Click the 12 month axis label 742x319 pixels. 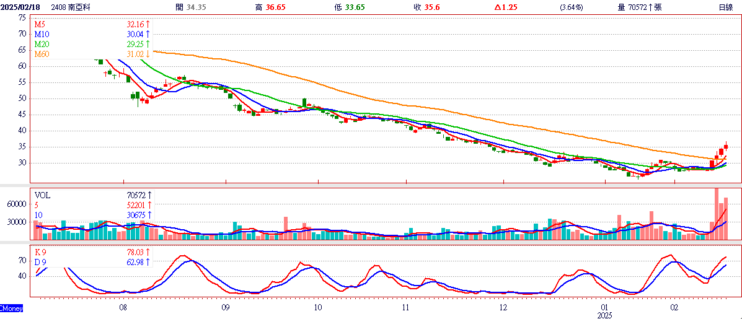click(x=503, y=308)
